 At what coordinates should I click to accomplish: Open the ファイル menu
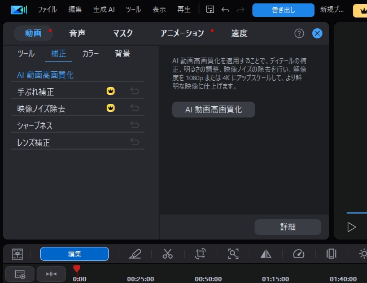coord(47,10)
